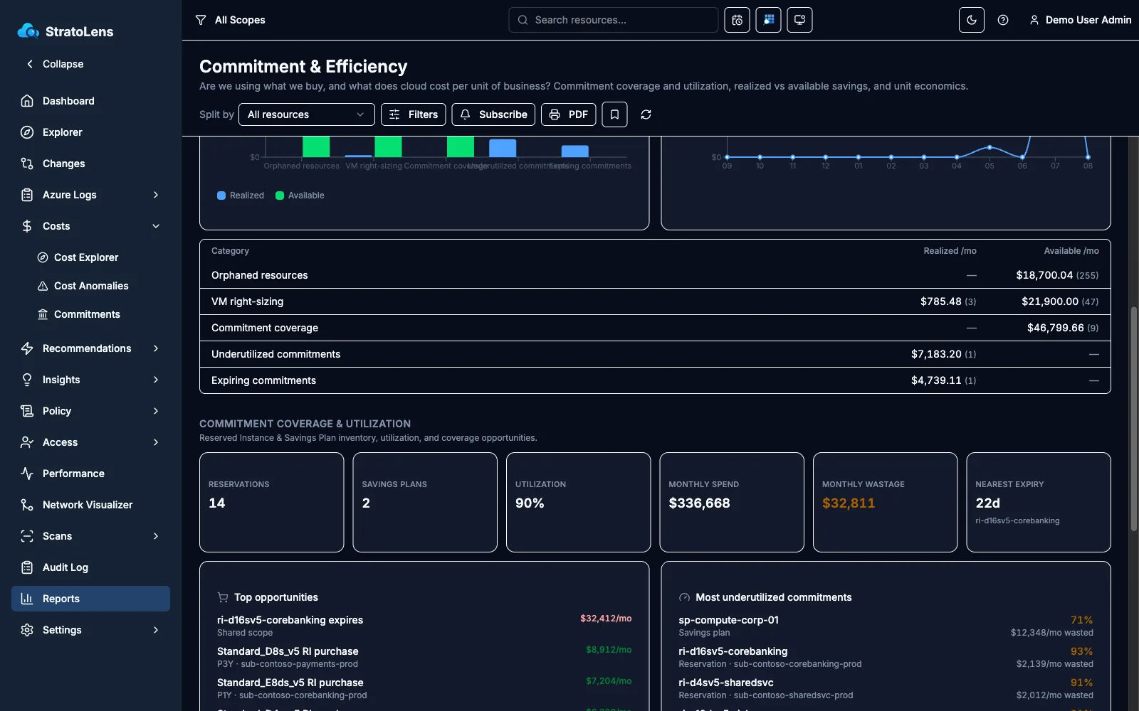The width and height of the screenshot is (1139, 711).
Task: Open the Reports page in sidebar
Action: [x=90, y=599]
